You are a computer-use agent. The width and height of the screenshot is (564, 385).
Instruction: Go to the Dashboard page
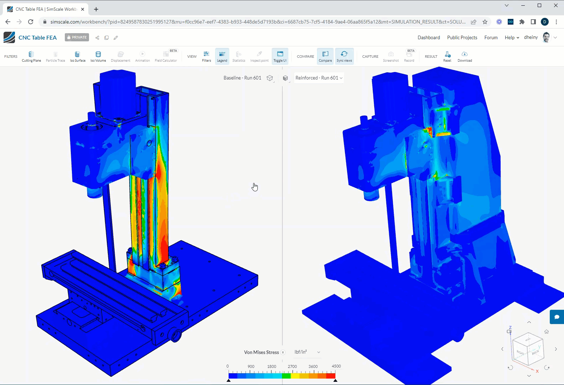(429, 38)
